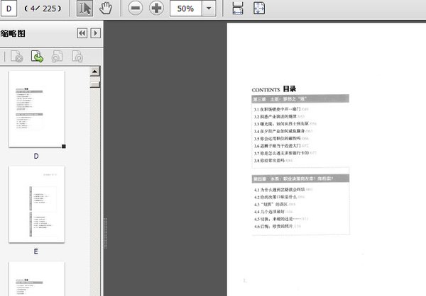Screen dimensions: 426x296
Task: Expand panel with the right-arrow button
Action: pos(95,33)
